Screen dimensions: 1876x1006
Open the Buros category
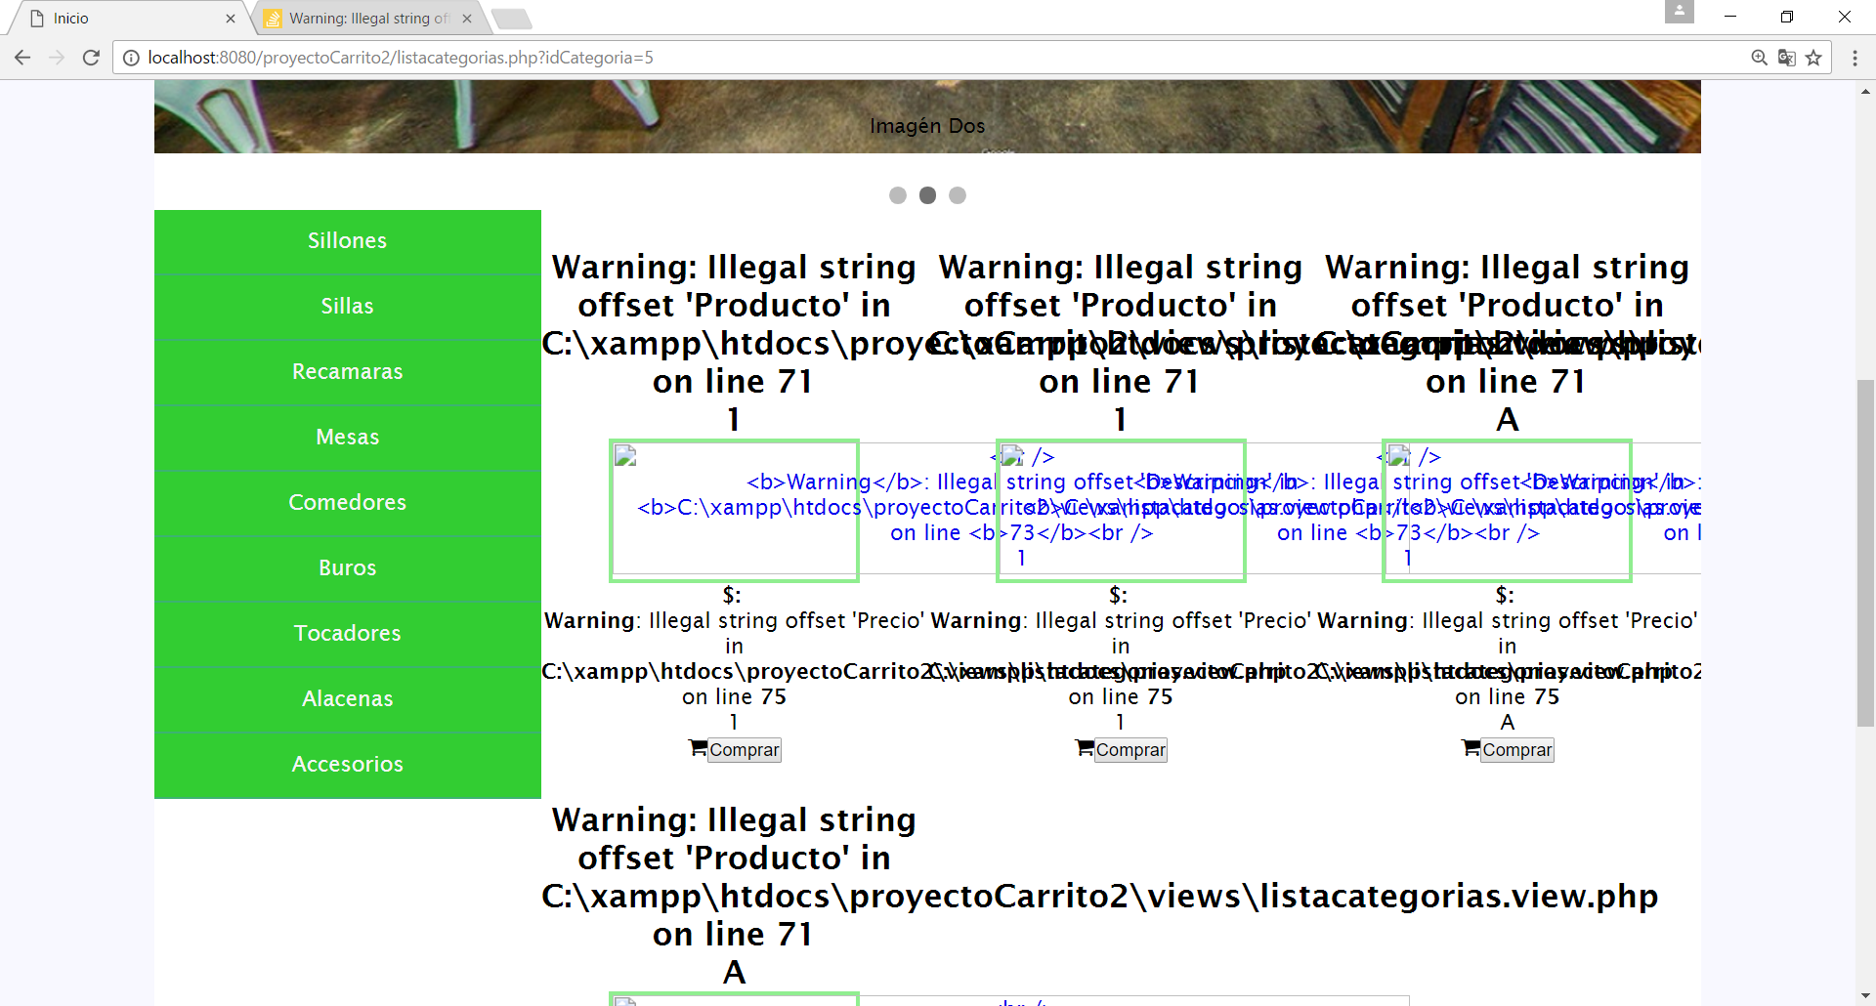pos(348,568)
